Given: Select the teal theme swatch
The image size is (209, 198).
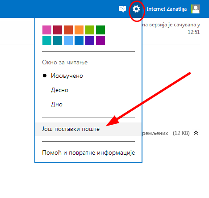Looking at the screenshot, I should click(47, 41).
